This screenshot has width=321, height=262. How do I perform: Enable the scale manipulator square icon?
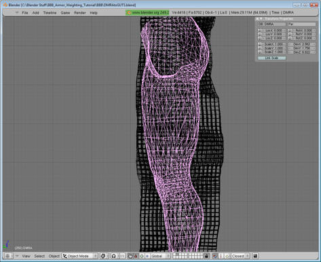coord(147,256)
